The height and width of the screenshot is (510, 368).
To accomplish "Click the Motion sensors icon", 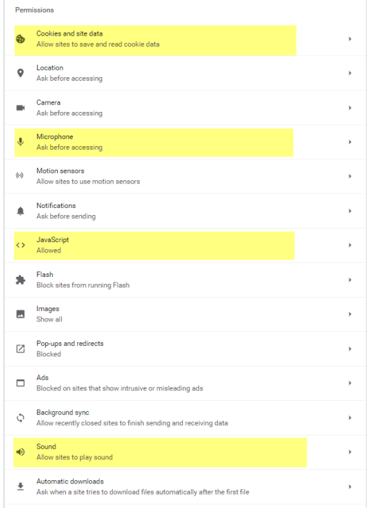I will [20, 175].
